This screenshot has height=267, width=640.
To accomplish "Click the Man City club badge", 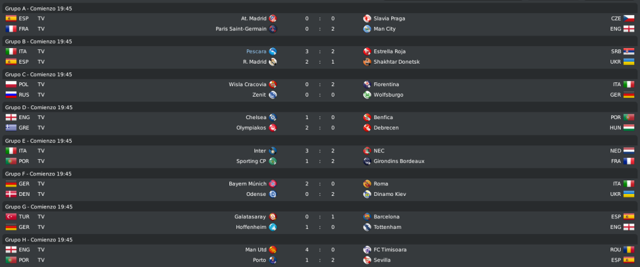I will (367, 29).
